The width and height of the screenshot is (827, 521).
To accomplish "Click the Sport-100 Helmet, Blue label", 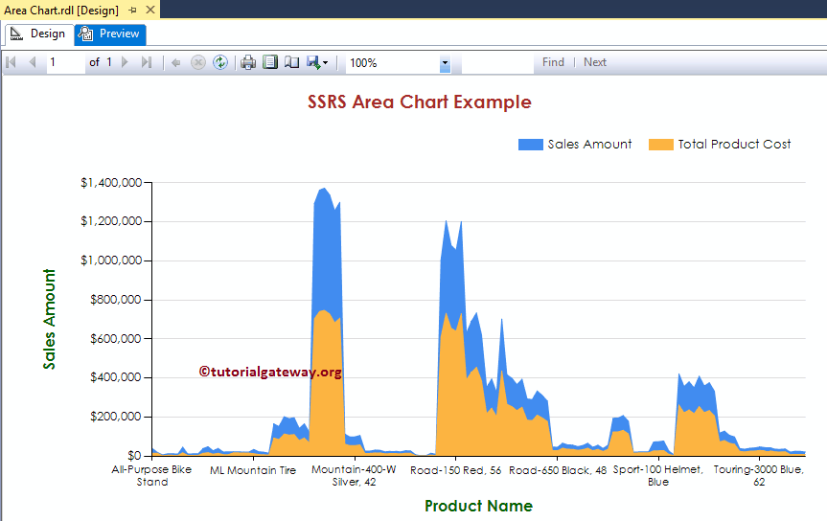I will [x=658, y=476].
